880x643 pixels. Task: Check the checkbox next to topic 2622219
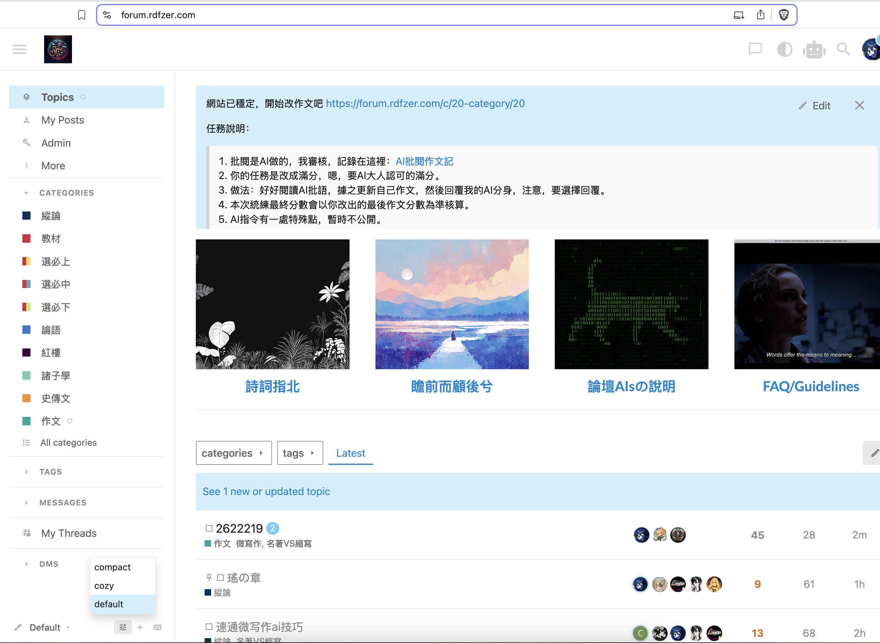tap(209, 528)
